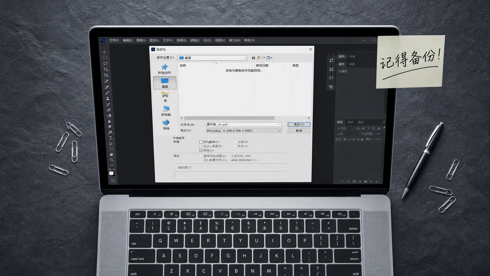
Task: Expand the file name history dropdown arrow
Action: click(280, 124)
